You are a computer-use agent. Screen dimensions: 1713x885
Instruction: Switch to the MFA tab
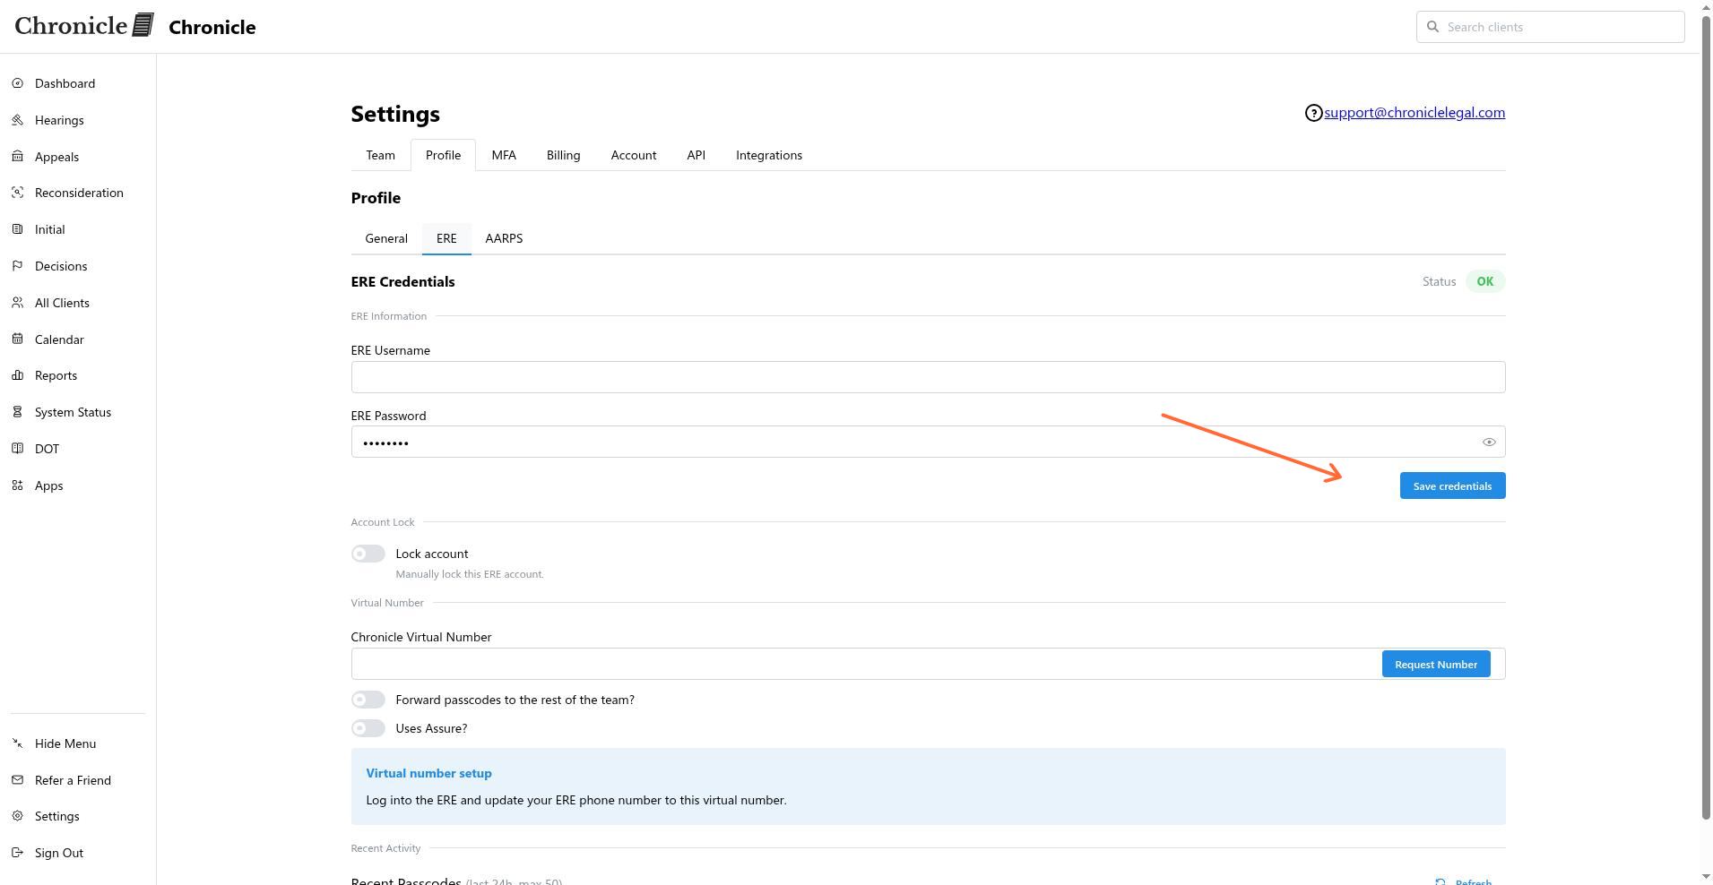click(504, 155)
